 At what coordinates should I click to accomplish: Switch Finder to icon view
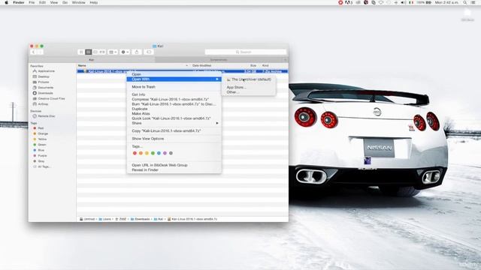pos(81,52)
